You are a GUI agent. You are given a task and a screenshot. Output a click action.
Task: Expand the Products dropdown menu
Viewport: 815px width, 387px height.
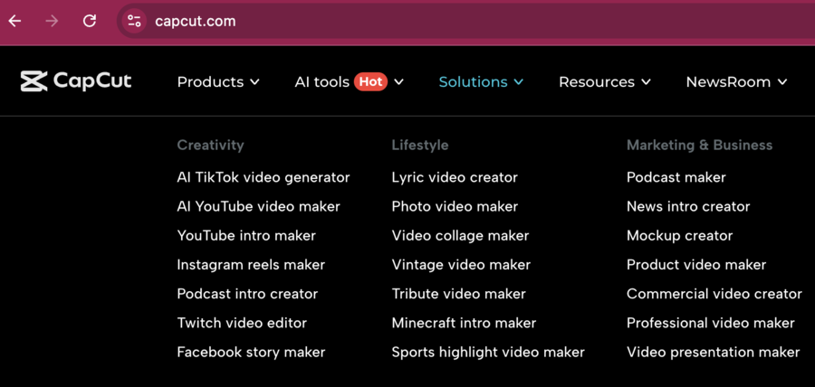(x=218, y=81)
